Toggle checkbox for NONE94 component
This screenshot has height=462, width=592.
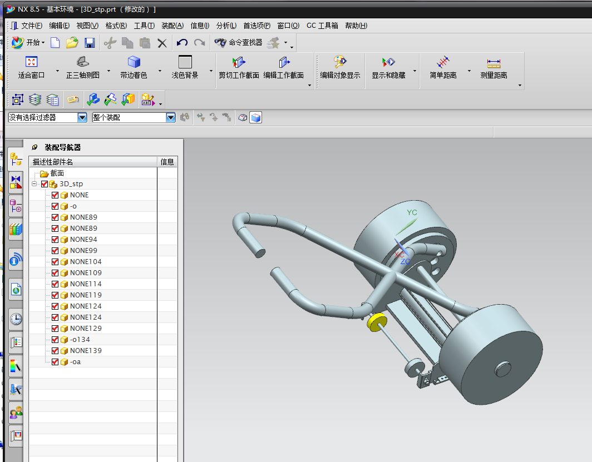point(55,240)
